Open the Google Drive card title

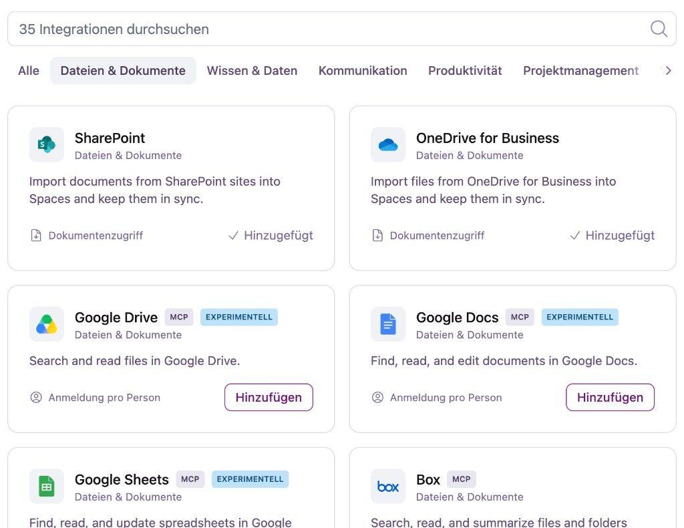(x=116, y=317)
